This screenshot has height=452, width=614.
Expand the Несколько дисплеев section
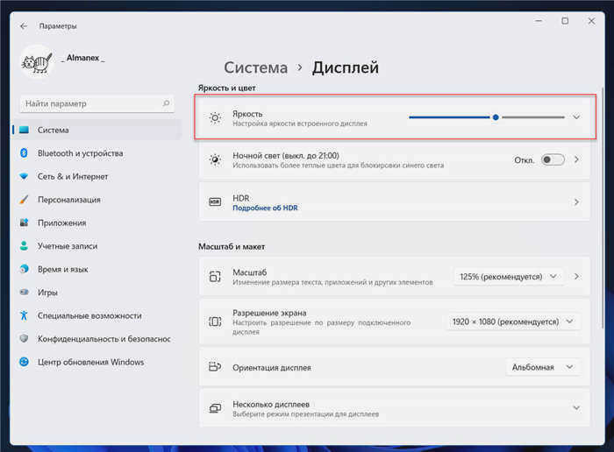tap(576, 408)
